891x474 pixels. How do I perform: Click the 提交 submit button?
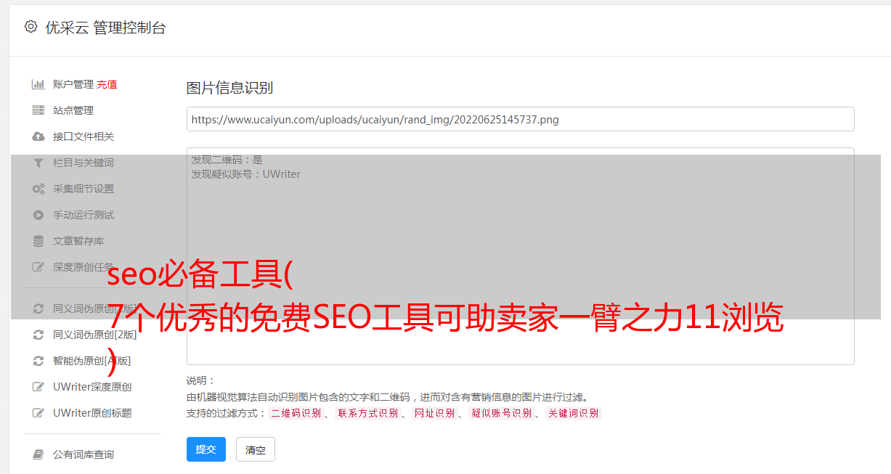(x=206, y=449)
